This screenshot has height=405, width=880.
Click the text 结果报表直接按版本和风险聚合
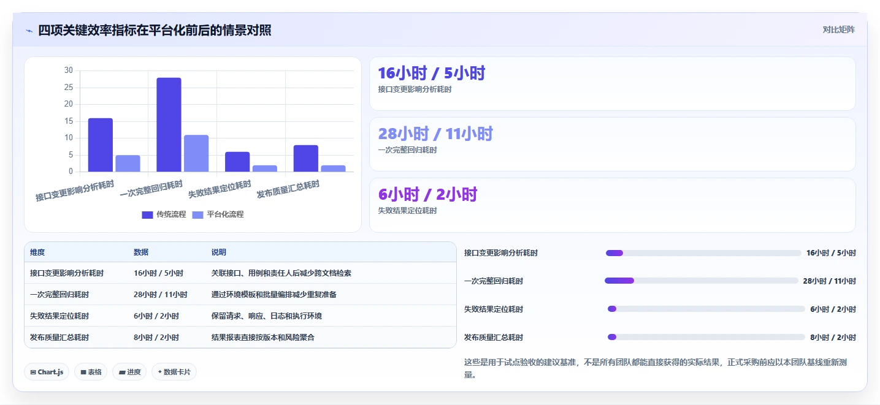263,338
